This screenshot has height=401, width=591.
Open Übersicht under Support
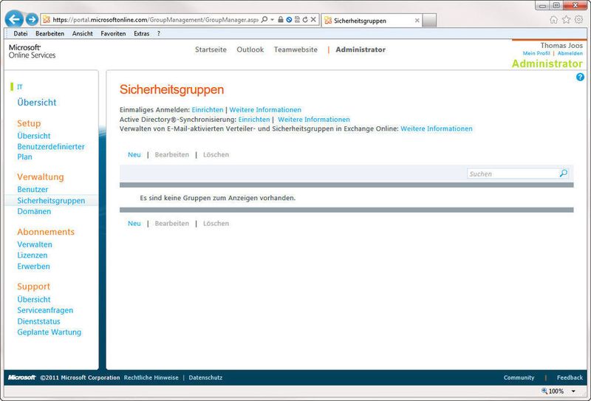33,299
